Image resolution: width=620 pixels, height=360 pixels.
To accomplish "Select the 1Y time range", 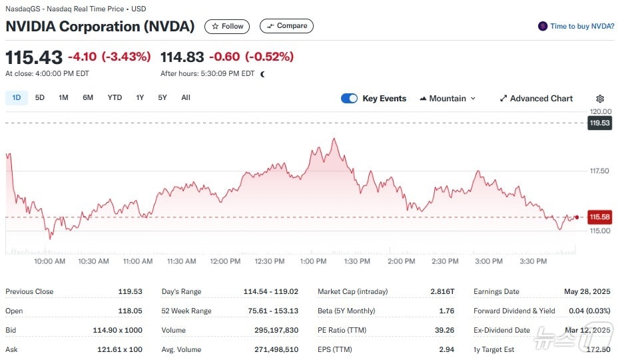I will (x=140, y=98).
